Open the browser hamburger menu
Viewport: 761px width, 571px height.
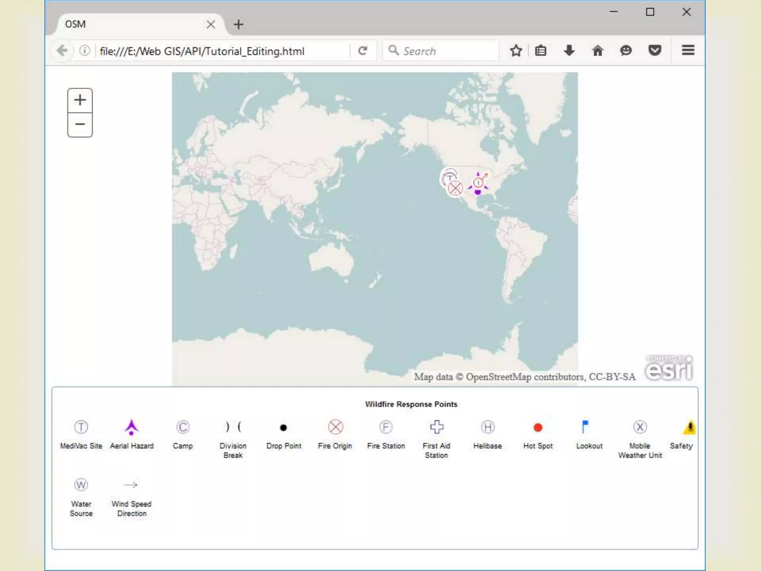pyautogui.click(x=688, y=50)
